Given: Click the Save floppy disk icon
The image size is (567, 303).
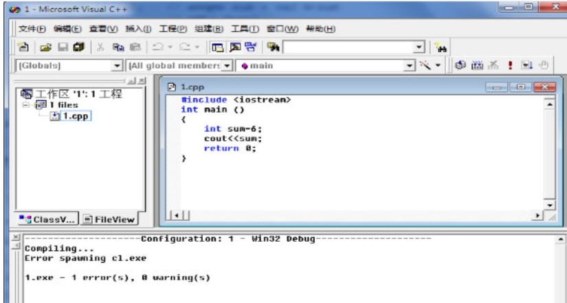Looking at the screenshot, I should 63,47.
